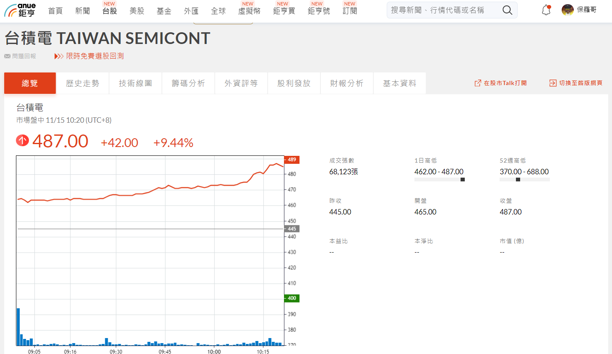Image resolution: width=612 pixels, height=354 pixels.
Task: Click the search magnifier icon
Action: click(507, 10)
